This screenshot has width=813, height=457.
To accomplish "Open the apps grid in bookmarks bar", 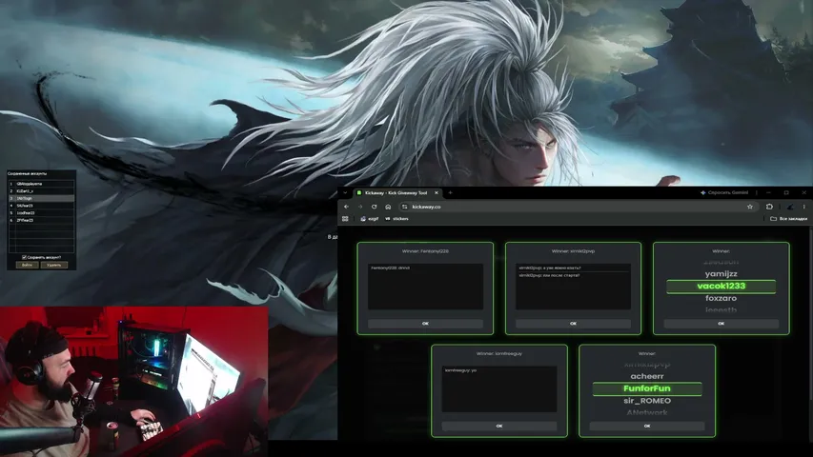I will [x=345, y=219].
